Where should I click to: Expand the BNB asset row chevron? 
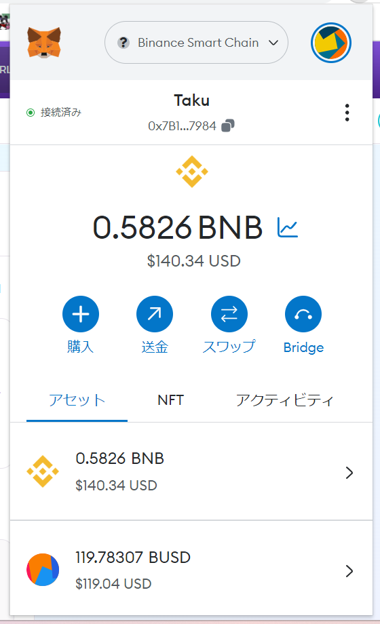pyautogui.click(x=349, y=472)
